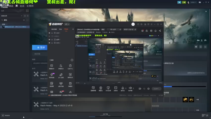Click the share icon in stream header
The image size is (211, 119).
pos(160,31)
